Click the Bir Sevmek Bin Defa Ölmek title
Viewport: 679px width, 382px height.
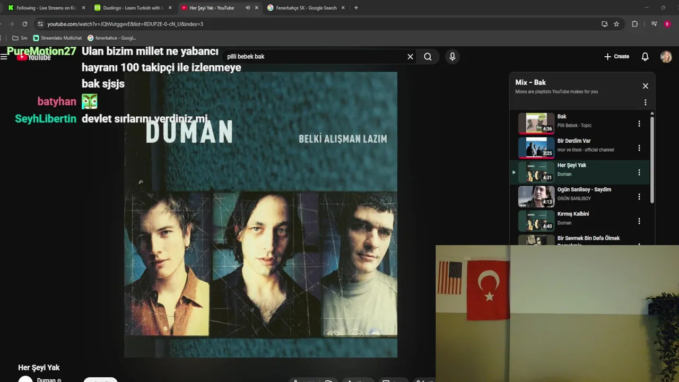(x=588, y=238)
